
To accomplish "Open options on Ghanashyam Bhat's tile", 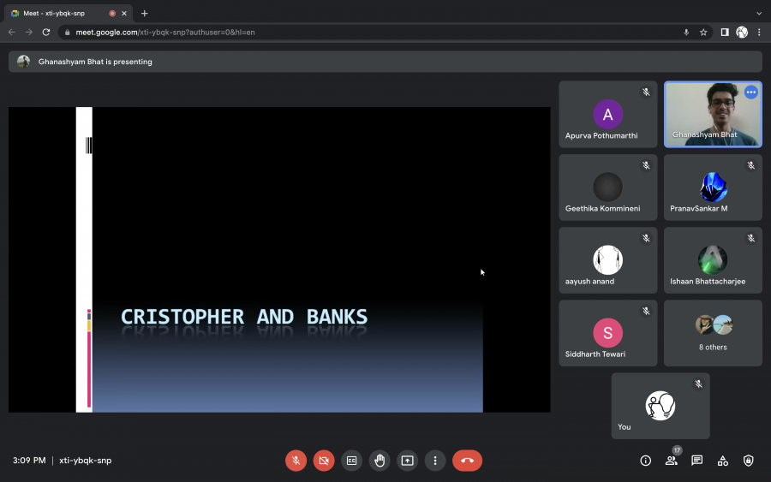I will click(x=750, y=92).
